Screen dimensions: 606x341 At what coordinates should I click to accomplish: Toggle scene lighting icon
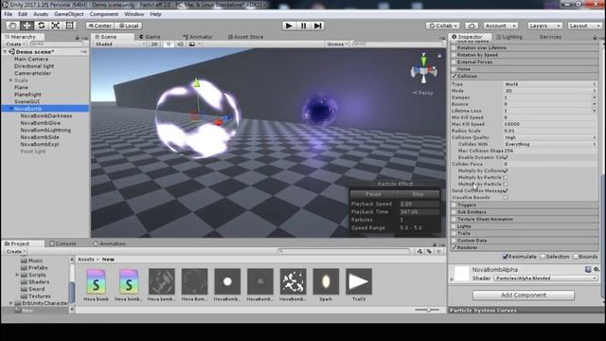(x=169, y=45)
